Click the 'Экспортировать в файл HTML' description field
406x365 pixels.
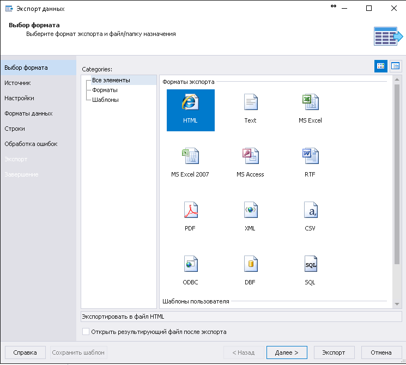241,317
